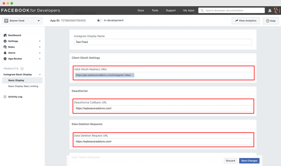The image size is (281, 166).
Task: Click the Data Deletion Request URL field
Action: tap(163, 142)
